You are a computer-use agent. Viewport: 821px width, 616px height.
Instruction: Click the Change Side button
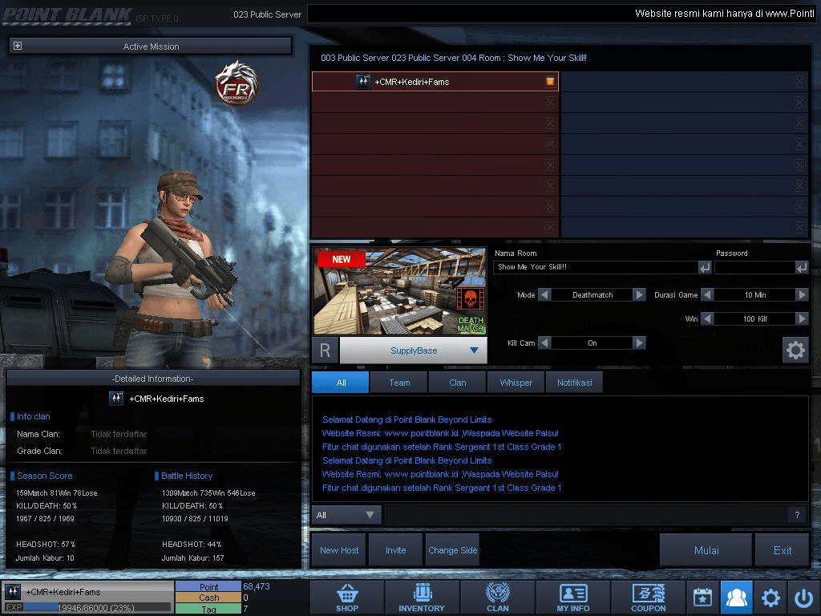point(453,550)
